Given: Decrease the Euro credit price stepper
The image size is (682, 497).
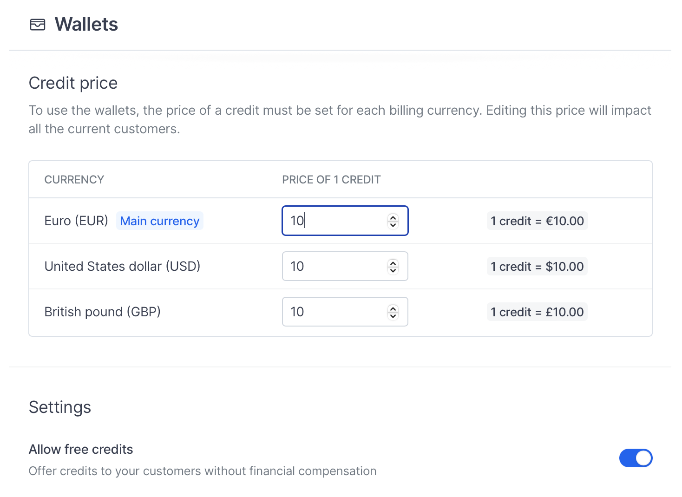Looking at the screenshot, I should pos(393,224).
